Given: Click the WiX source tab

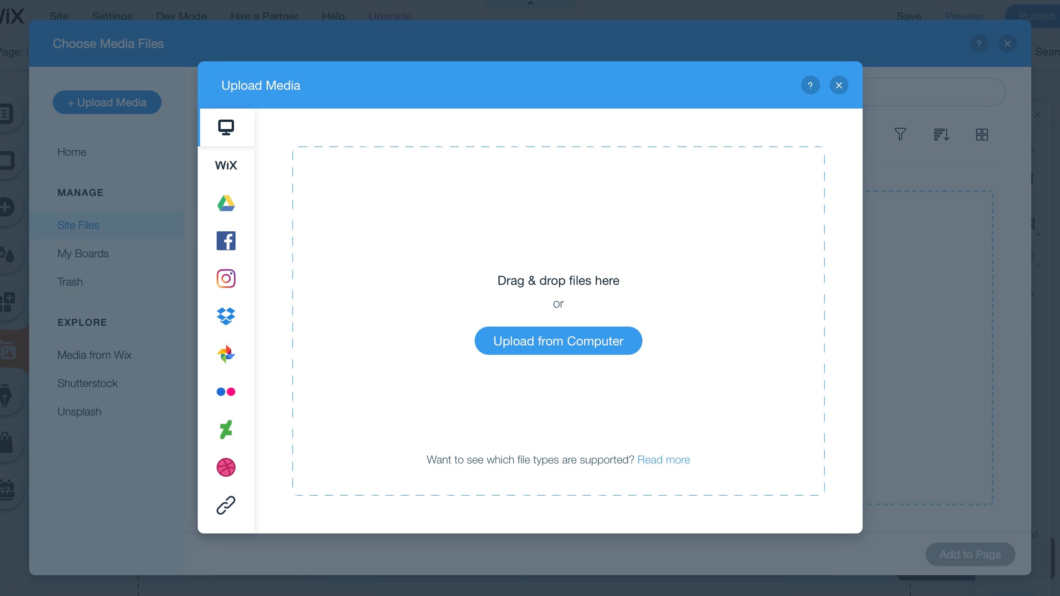Looking at the screenshot, I should [x=226, y=165].
